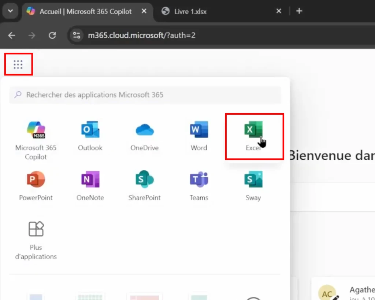
Task: Reload the current page
Action: tap(52, 36)
